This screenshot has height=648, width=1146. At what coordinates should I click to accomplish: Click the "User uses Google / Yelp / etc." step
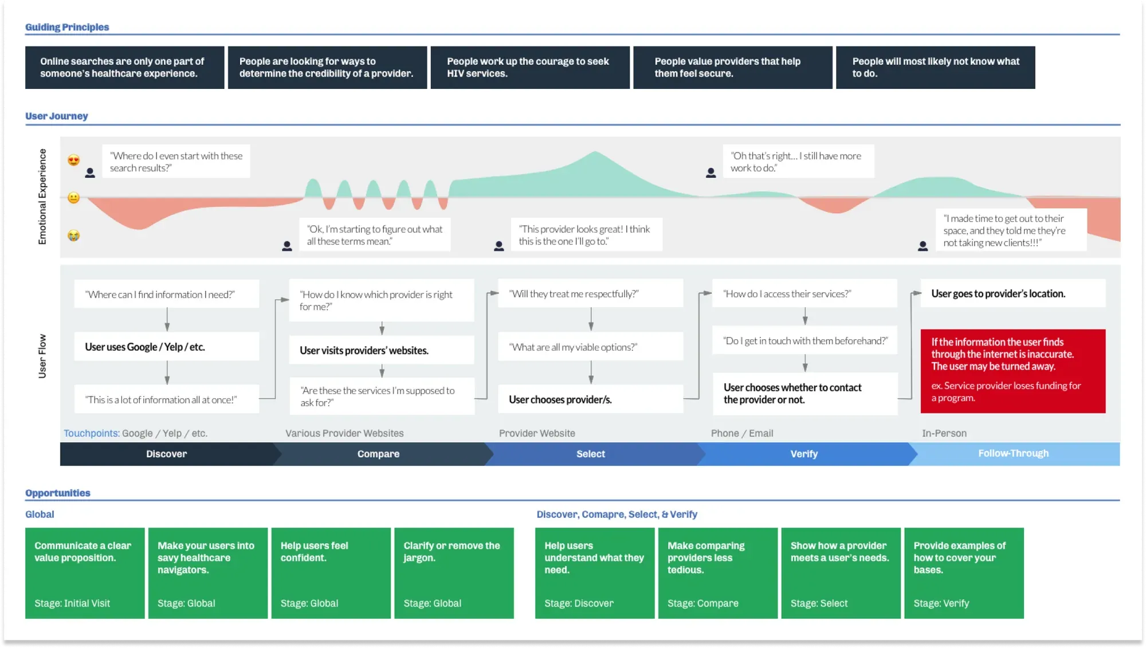[167, 347]
